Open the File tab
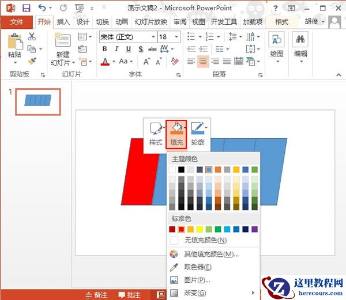 [17, 22]
